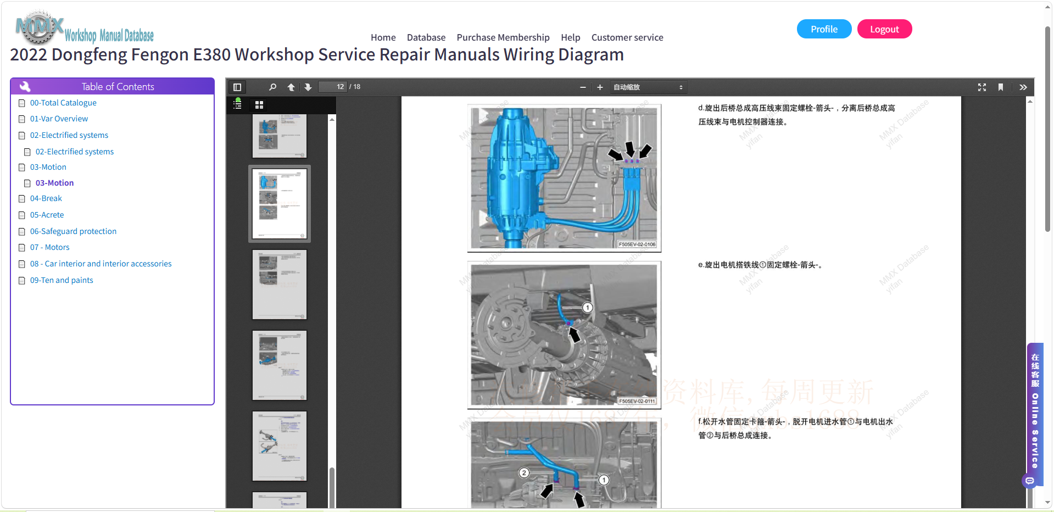Viewport: 1054px width, 512px height.
Task: Click the MMX Workshop Manual Database logo
Action: tap(84, 29)
